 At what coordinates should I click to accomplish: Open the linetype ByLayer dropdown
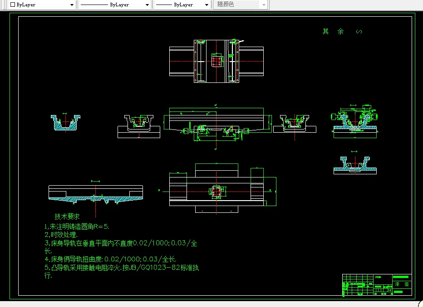point(115,5)
